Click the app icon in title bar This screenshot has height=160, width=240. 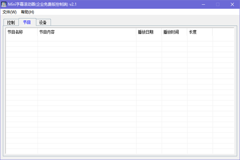pyautogui.click(x=4, y=4)
